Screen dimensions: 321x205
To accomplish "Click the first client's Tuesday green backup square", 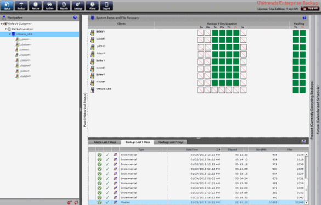I will [x=215, y=33].
